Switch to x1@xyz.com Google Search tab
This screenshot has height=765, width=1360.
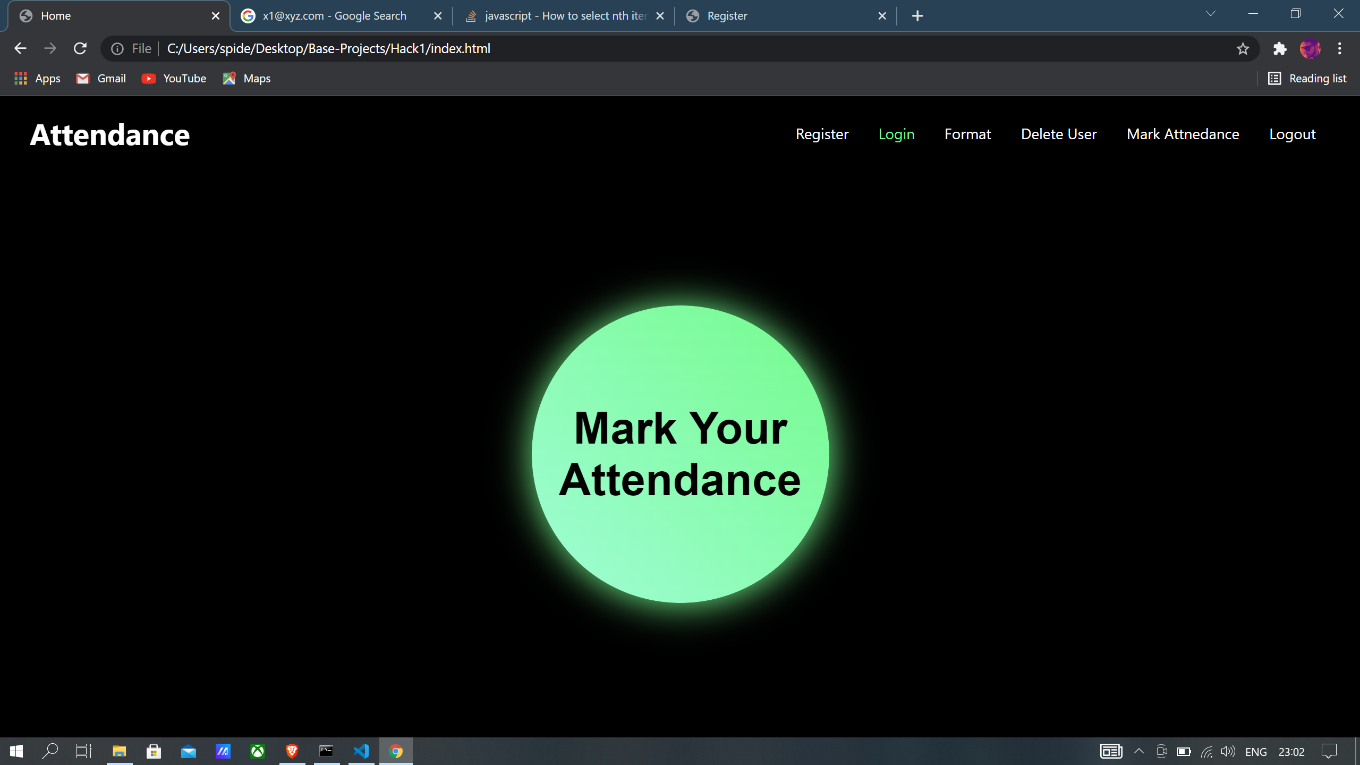point(335,16)
